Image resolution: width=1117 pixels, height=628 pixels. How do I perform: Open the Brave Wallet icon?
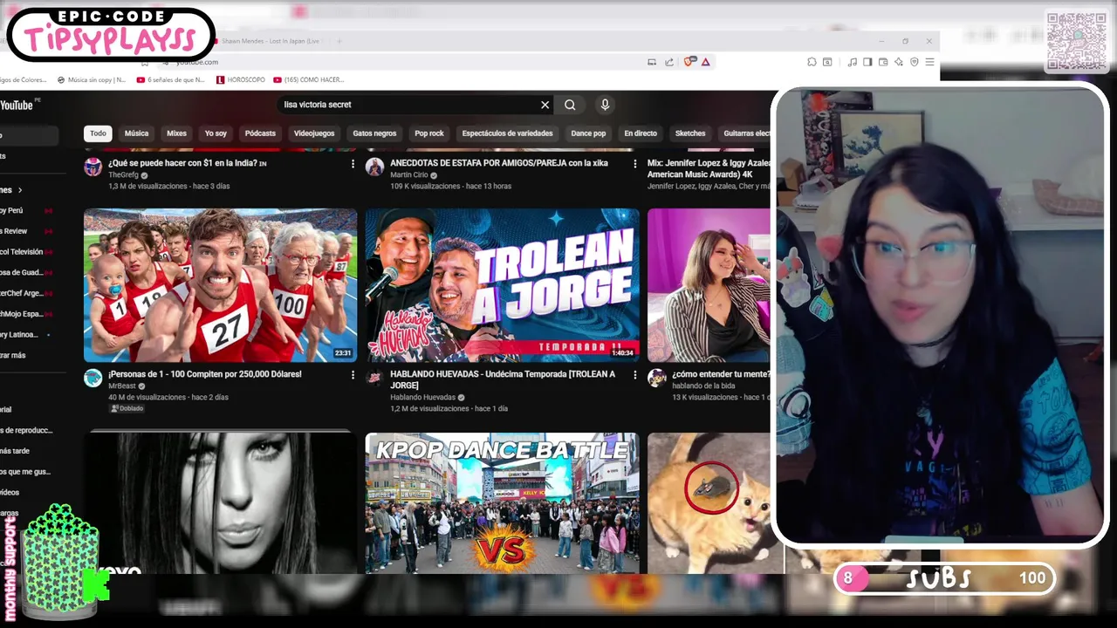tap(883, 62)
